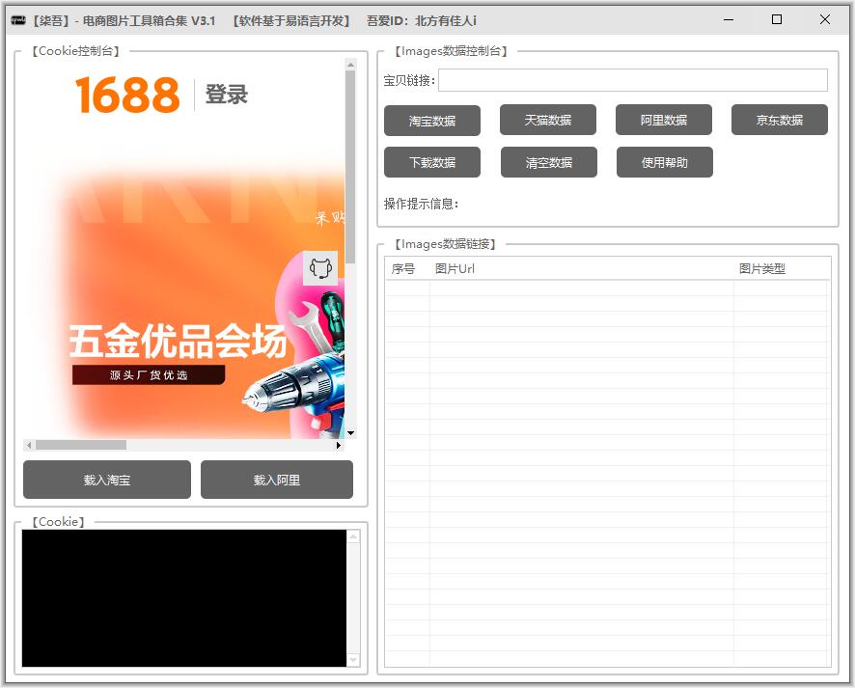
Task: Click the 操作提示信息 label
Action: tap(421, 204)
